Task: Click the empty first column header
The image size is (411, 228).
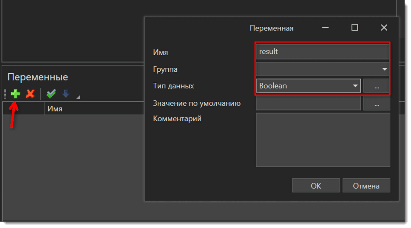Action: coord(24,109)
